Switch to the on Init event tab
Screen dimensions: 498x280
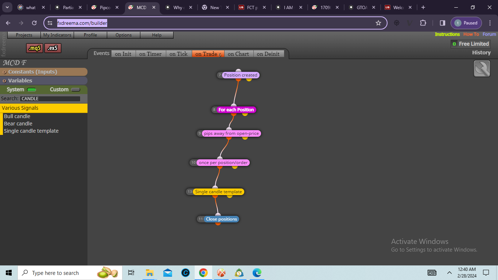pos(123,54)
